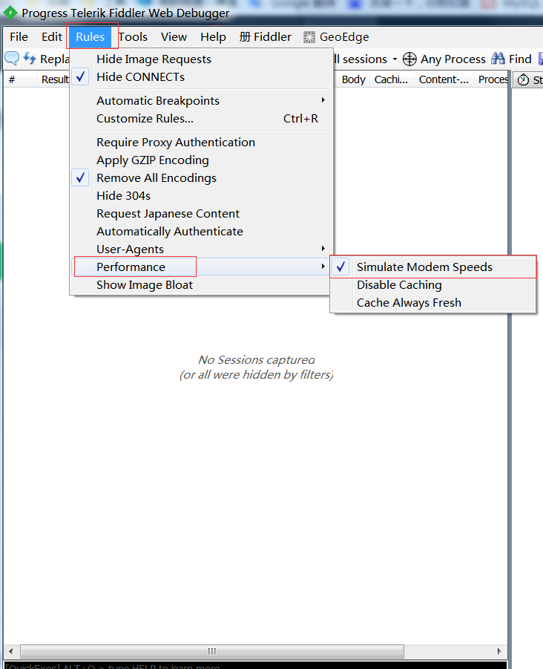Screen dimensions: 543x669
Task: Open the comment bubble toolbar icon
Action: click(12, 59)
